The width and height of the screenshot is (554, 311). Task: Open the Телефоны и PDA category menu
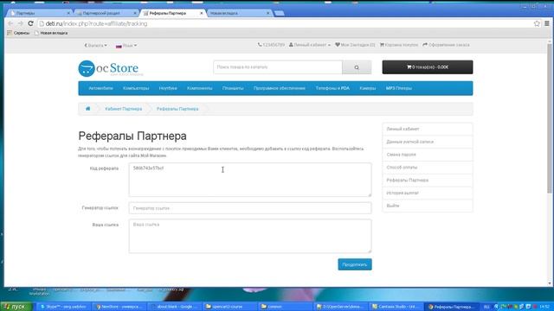[332, 88]
